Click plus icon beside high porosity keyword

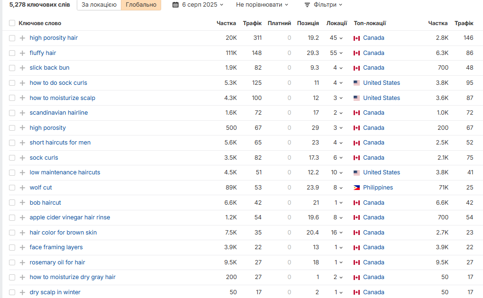(x=22, y=128)
